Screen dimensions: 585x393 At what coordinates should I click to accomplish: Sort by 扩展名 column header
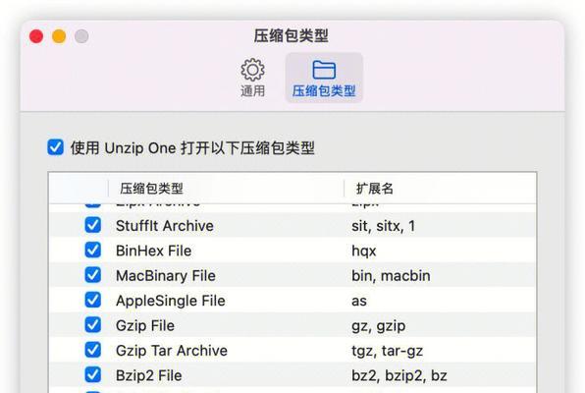441,189
